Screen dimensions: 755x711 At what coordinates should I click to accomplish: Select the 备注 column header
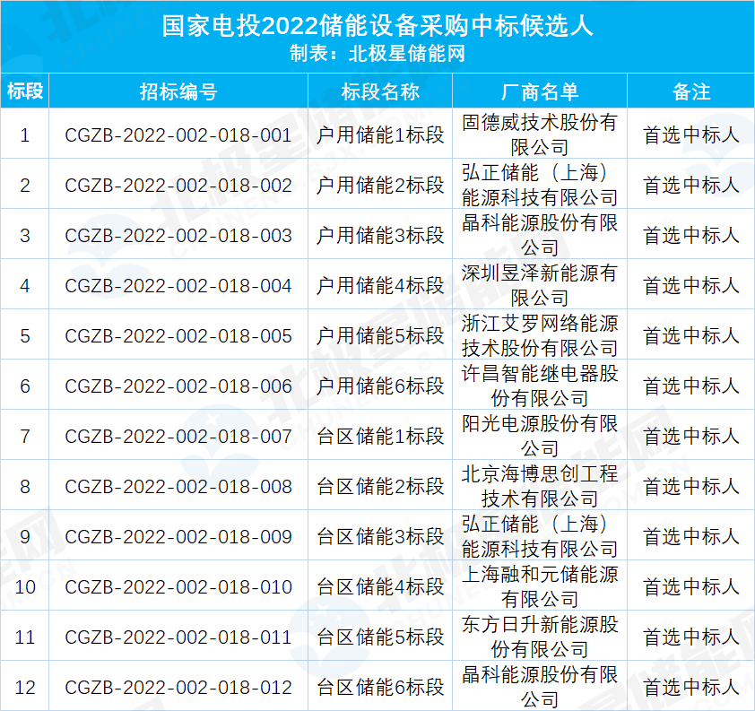tap(690, 91)
